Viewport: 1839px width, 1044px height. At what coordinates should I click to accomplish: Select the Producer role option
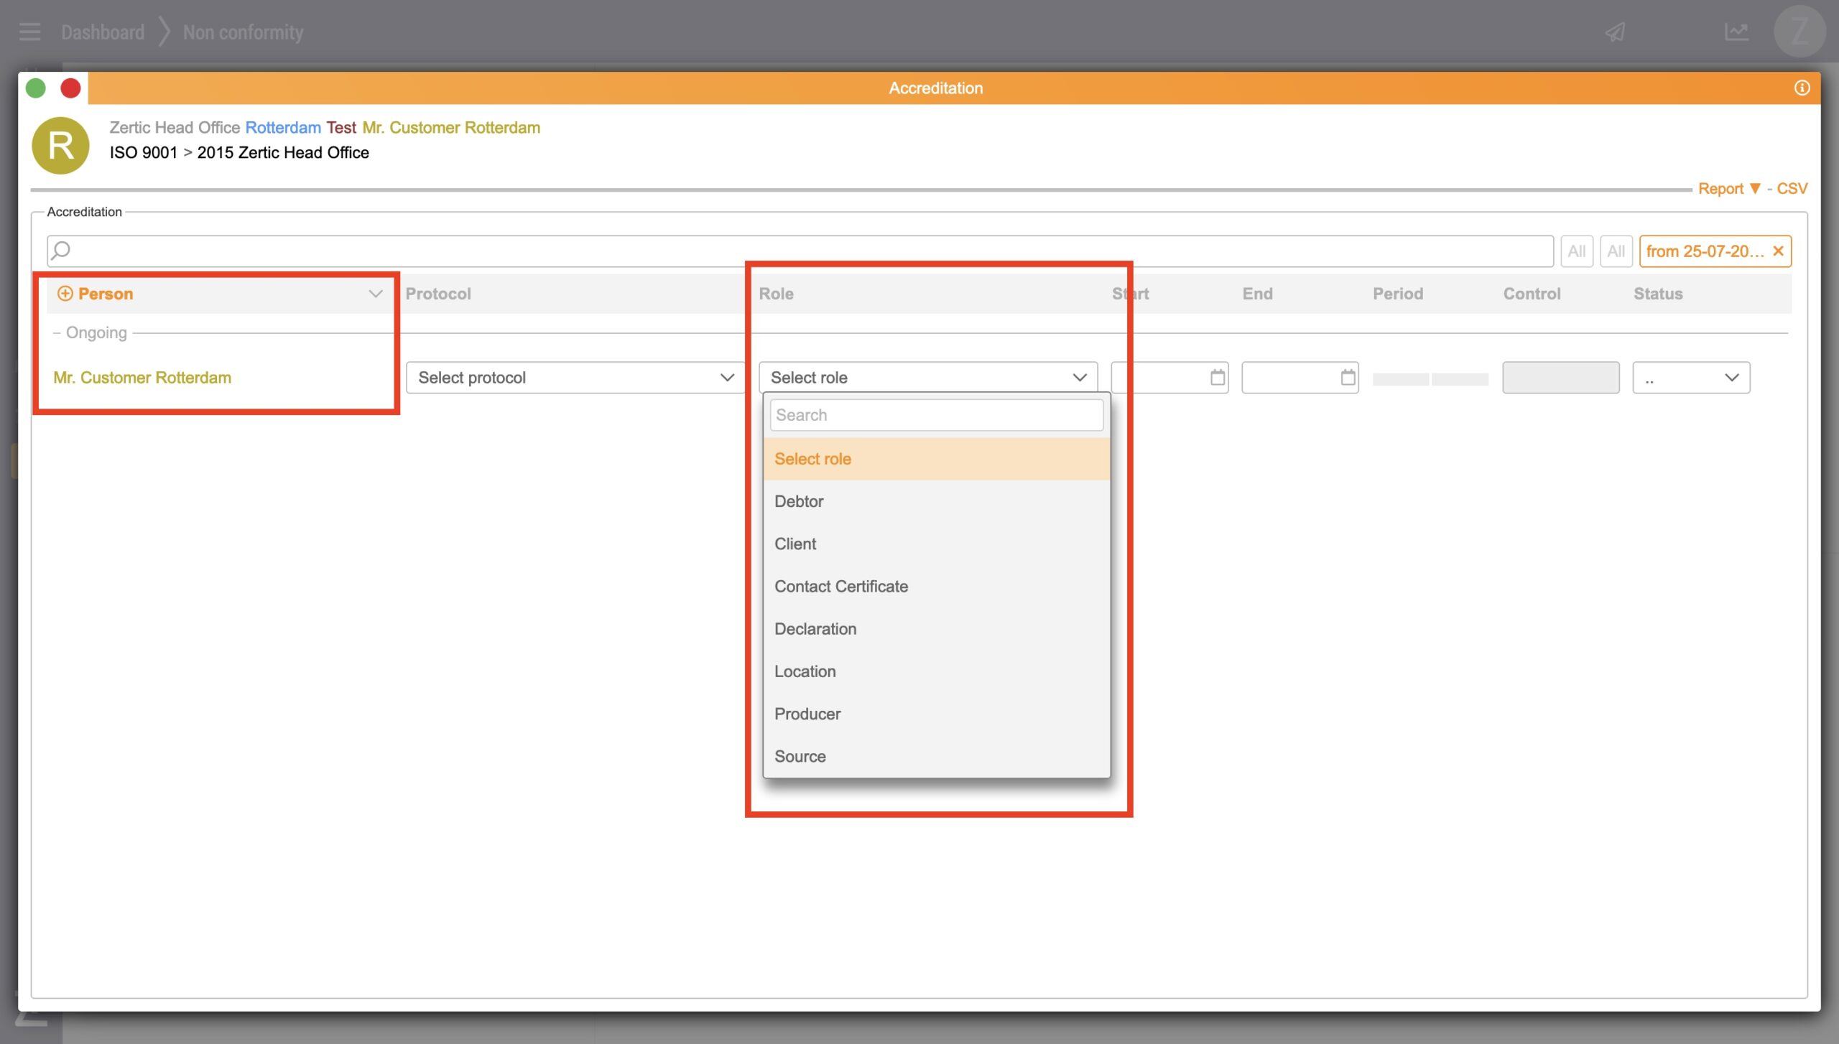[807, 714]
